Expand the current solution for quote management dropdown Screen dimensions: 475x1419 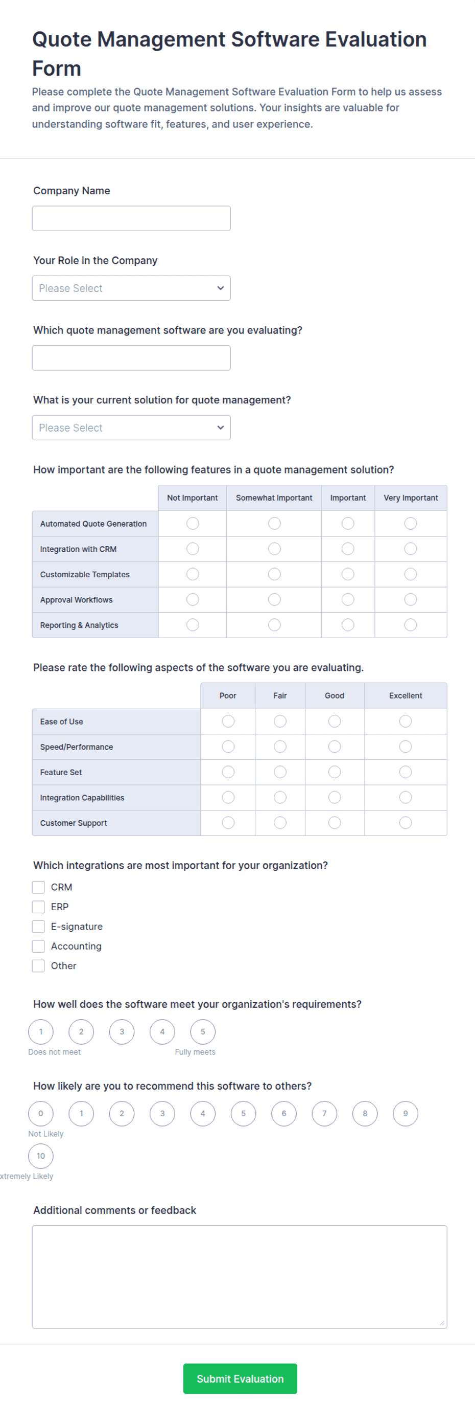(x=131, y=427)
